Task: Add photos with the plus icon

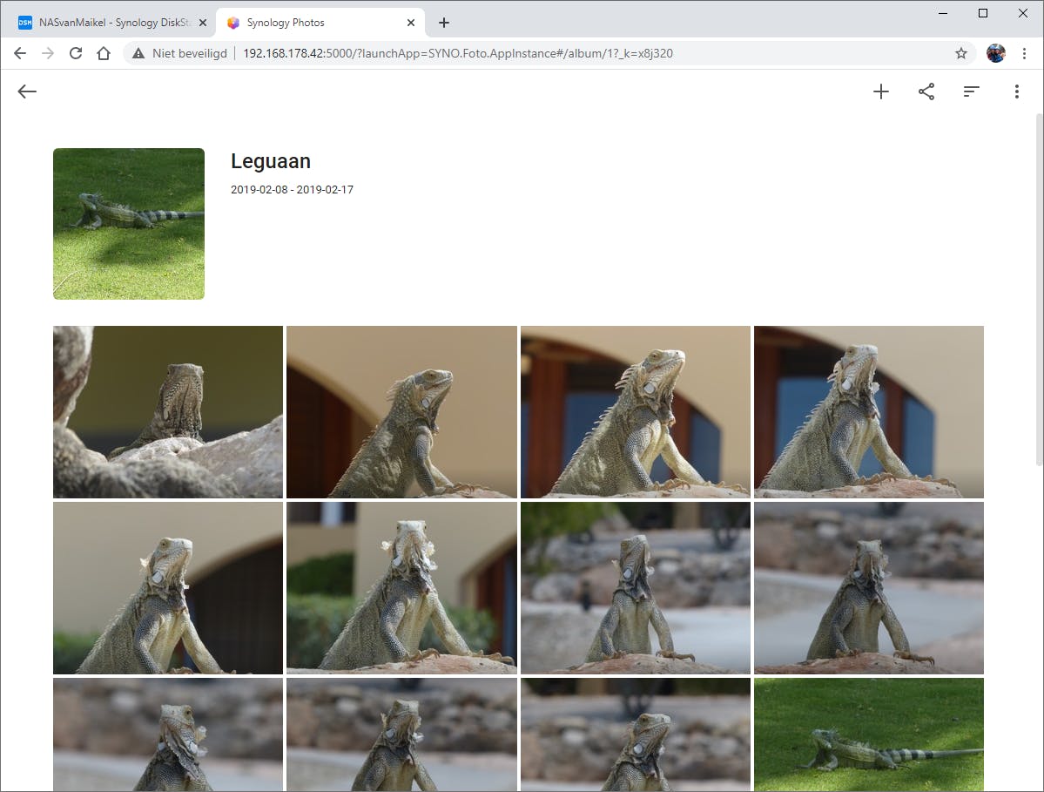Action: 881,91
